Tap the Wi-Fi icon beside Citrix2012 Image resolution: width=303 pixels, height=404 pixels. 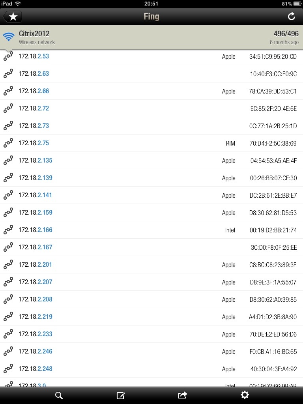(x=9, y=37)
